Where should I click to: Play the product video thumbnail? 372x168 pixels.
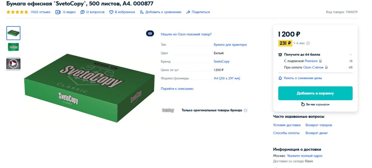[x=13, y=64]
